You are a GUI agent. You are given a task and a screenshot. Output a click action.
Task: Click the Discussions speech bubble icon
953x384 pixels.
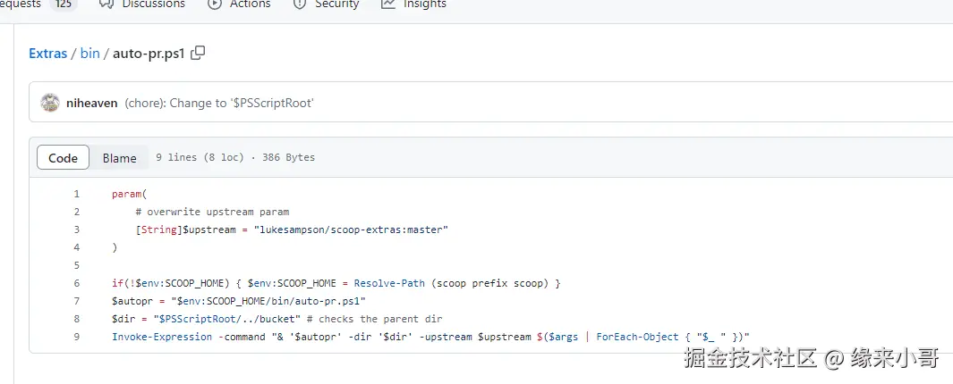[106, 4]
